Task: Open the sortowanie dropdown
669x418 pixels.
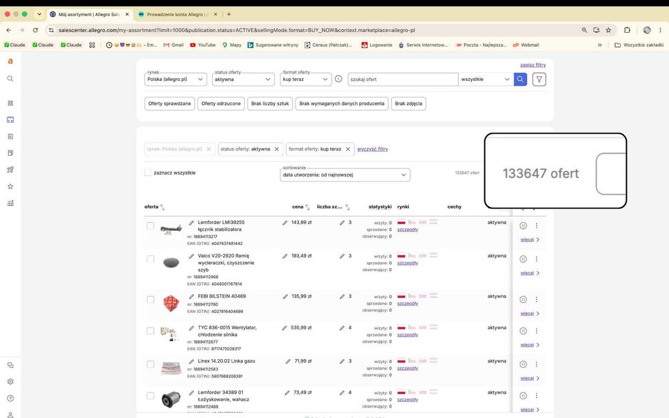Action: pos(345,175)
